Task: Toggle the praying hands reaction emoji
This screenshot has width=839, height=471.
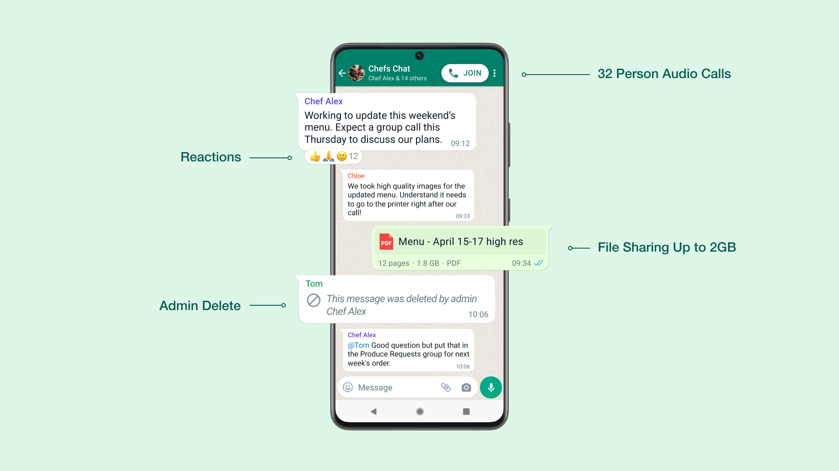Action: pos(327,156)
